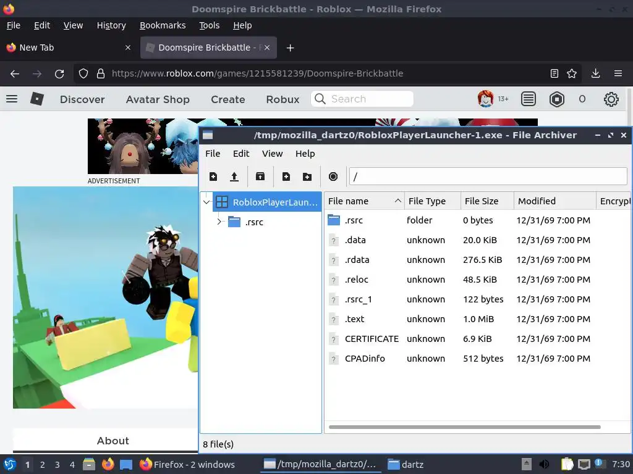The width and height of the screenshot is (633, 474).
Task: Sort by File Type column header
Action: click(x=432, y=201)
